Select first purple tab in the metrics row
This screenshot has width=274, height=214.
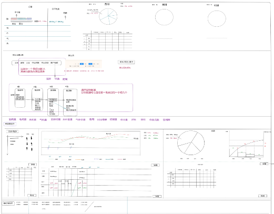point(13,119)
